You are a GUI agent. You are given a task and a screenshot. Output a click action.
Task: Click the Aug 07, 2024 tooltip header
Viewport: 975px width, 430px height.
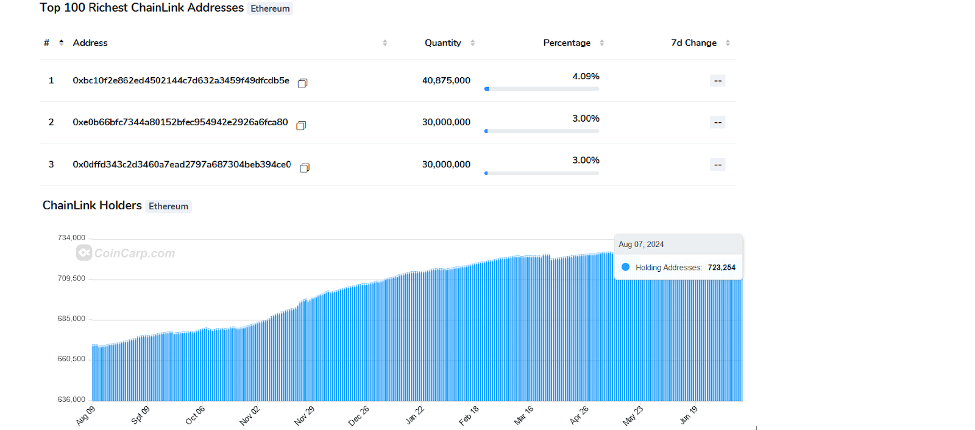coord(641,244)
